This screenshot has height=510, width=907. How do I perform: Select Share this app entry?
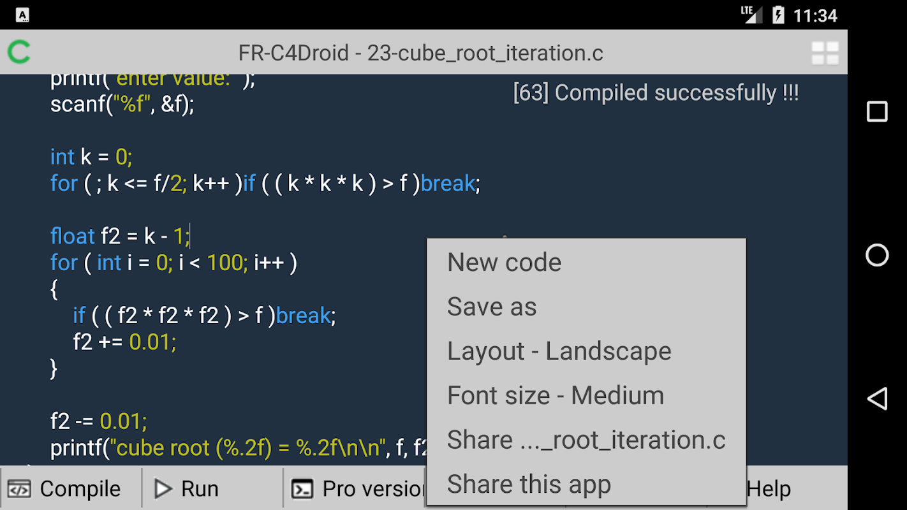[529, 484]
